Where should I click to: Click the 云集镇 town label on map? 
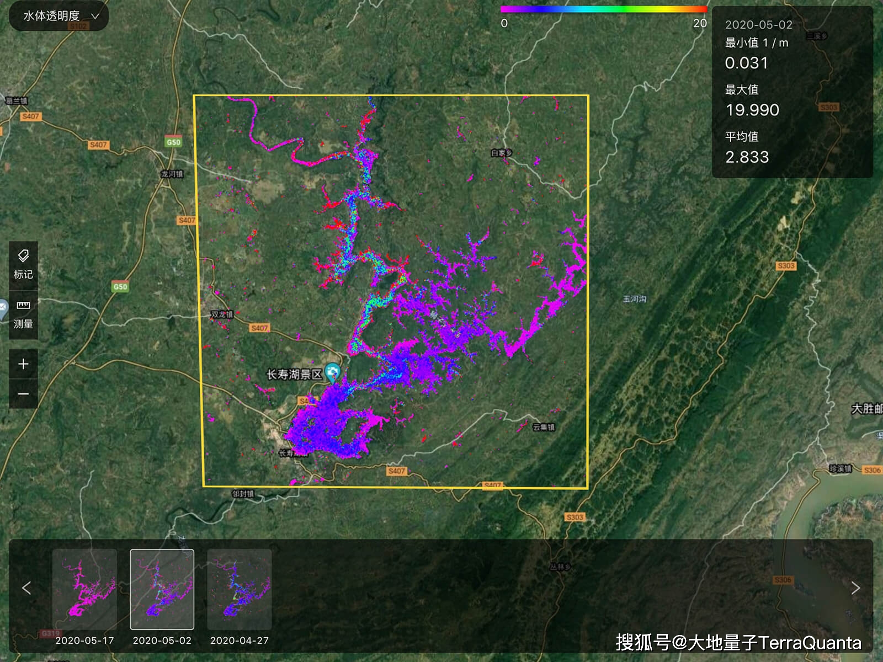pos(543,428)
